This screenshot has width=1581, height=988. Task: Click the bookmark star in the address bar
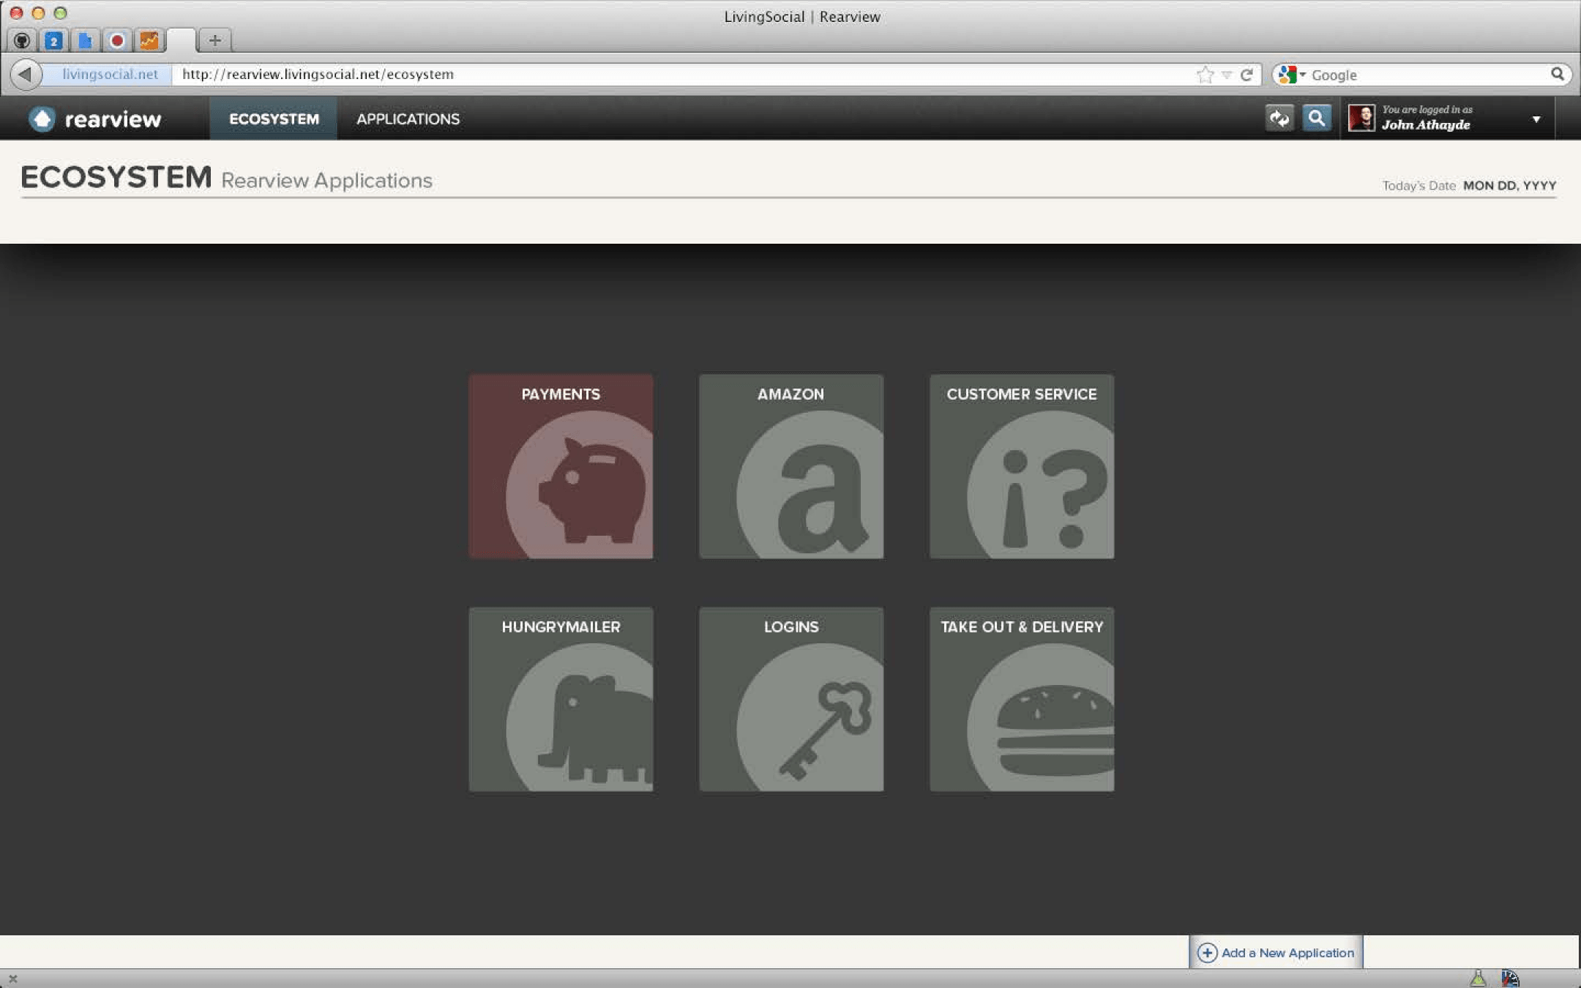click(1205, 75)
